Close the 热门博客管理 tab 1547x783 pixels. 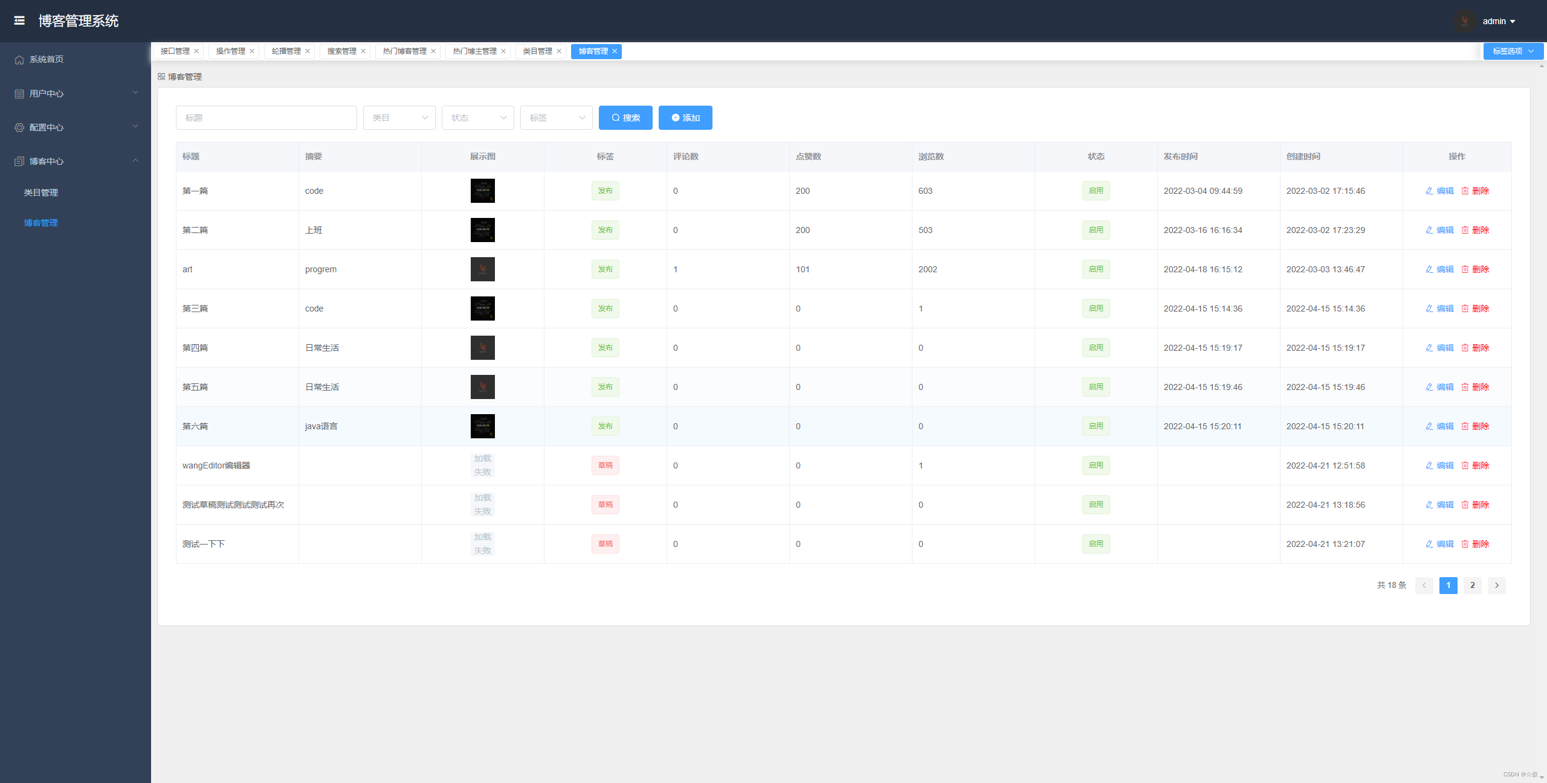point(433,51)
